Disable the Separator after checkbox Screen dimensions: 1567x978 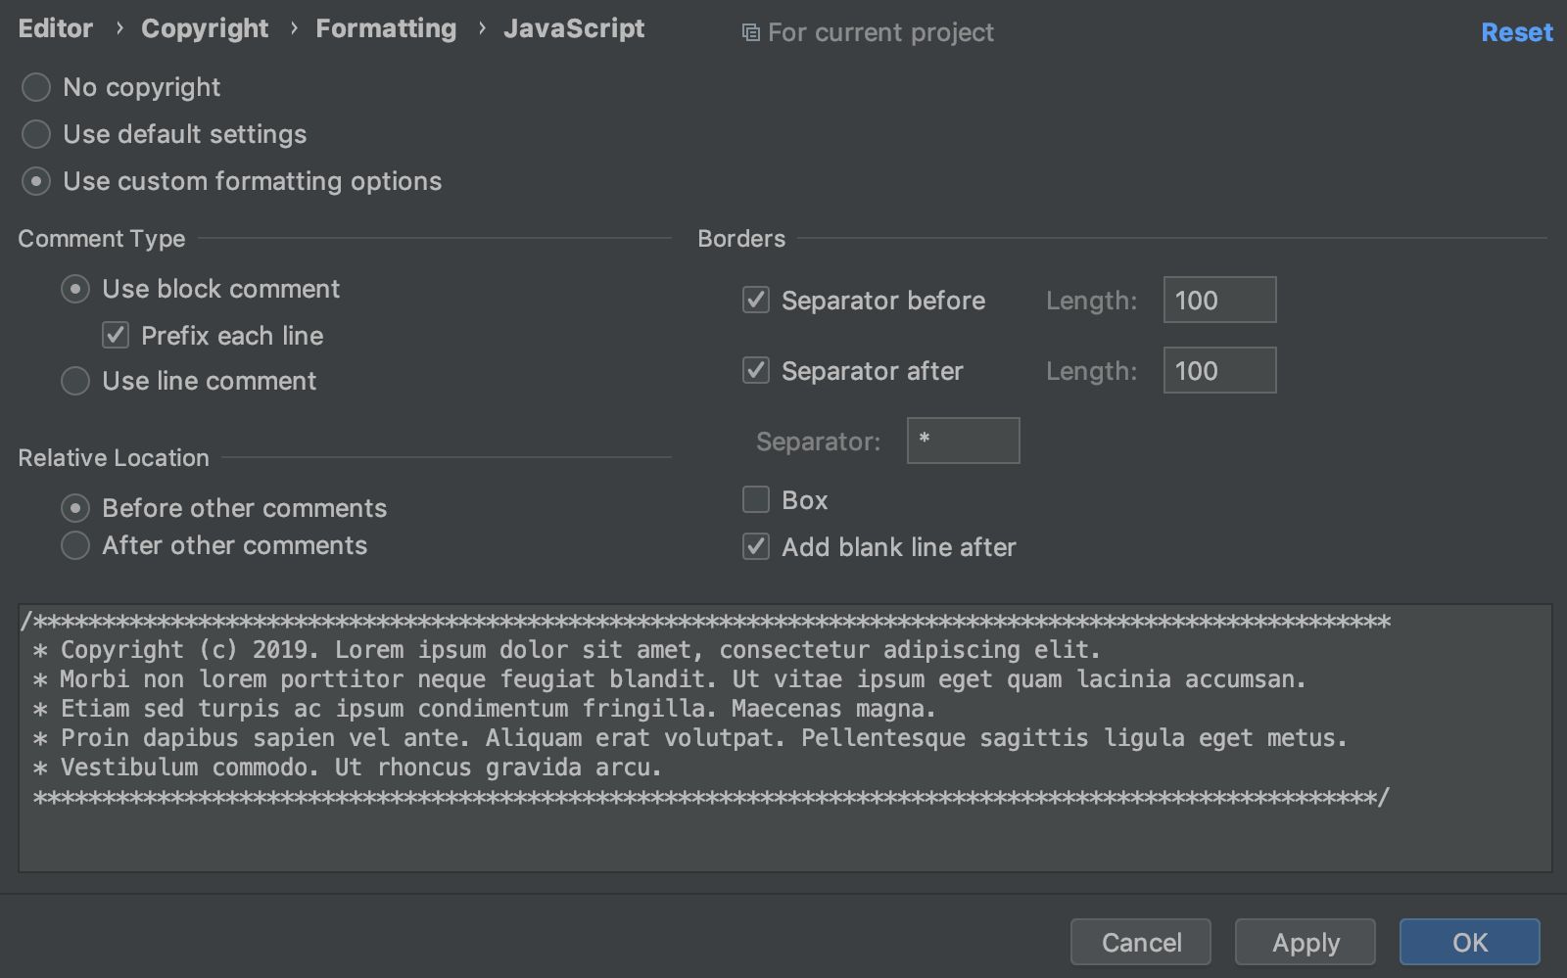pos(755,371)
